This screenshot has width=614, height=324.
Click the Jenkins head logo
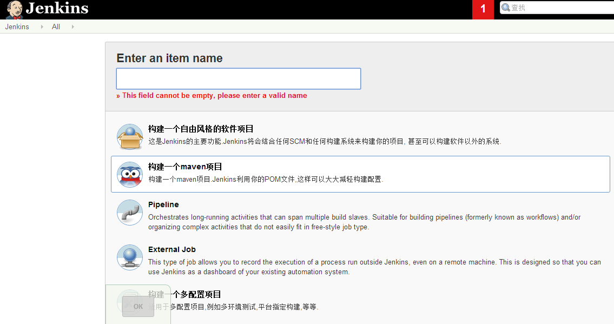point(13,9)
